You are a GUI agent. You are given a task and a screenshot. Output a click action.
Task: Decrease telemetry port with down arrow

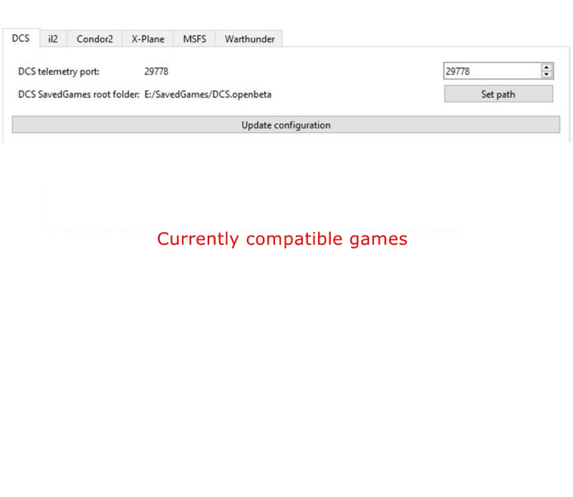pos(547,74)
